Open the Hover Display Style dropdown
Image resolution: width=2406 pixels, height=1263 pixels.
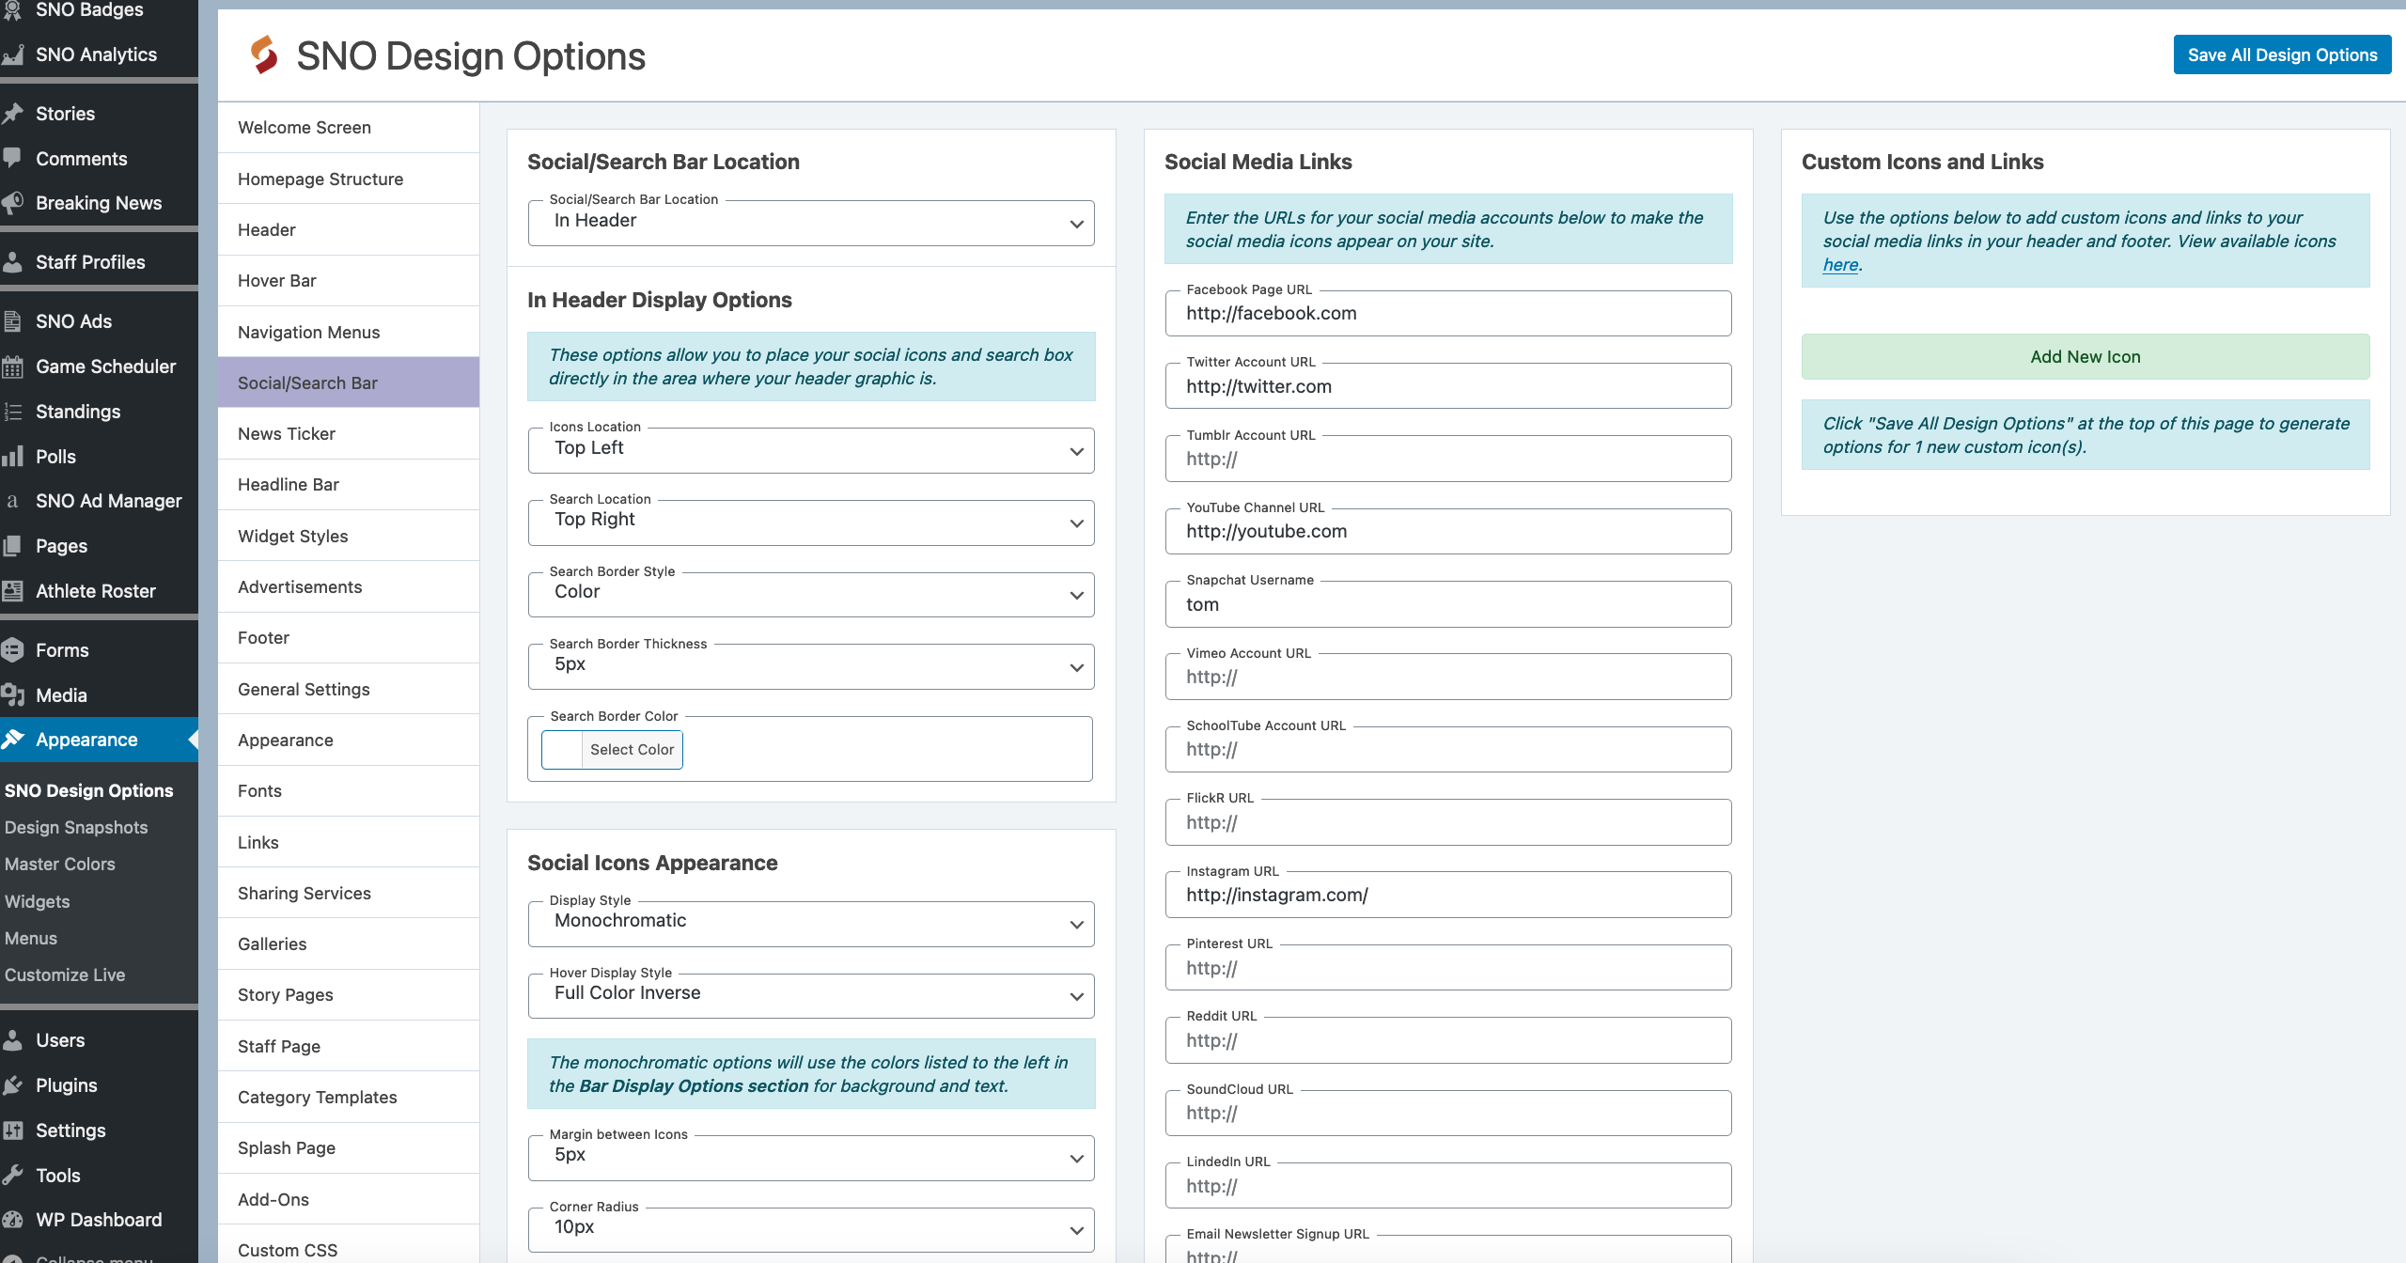click(x=811, y=996)
